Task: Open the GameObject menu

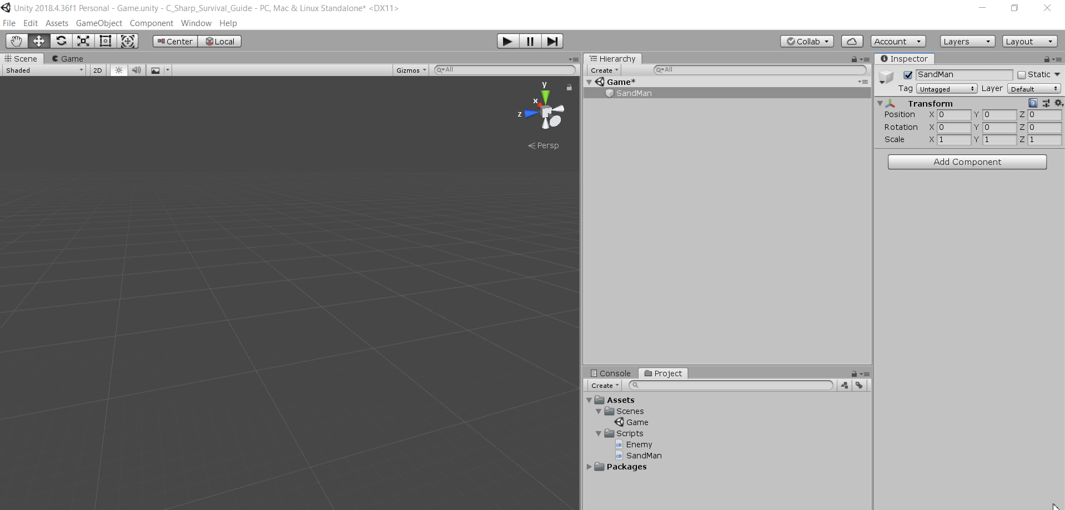Action: pos(99,23)
